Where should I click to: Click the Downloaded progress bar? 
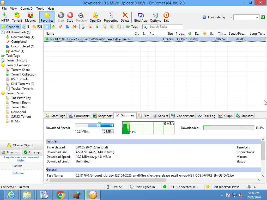[x=228, y=128]
